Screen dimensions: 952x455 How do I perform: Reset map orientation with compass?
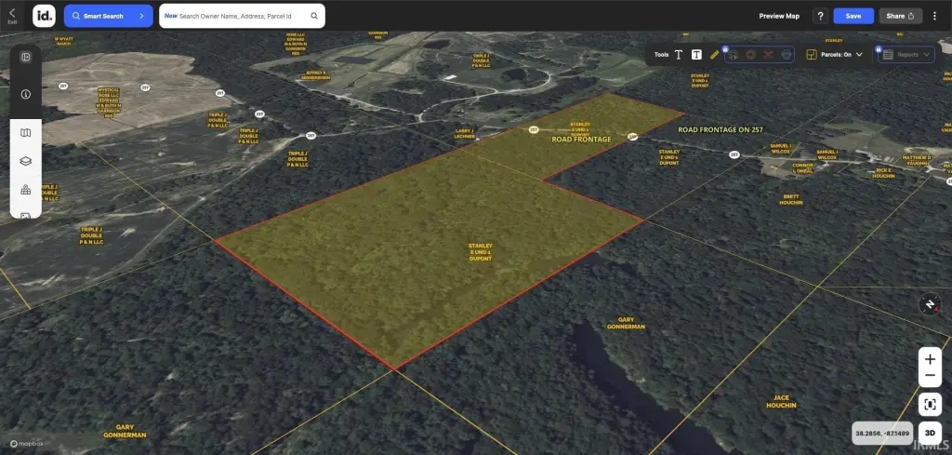(930, 304)
